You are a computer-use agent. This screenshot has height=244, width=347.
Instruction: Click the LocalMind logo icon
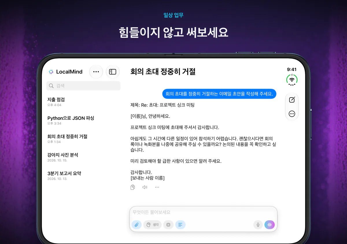[51, 72]
